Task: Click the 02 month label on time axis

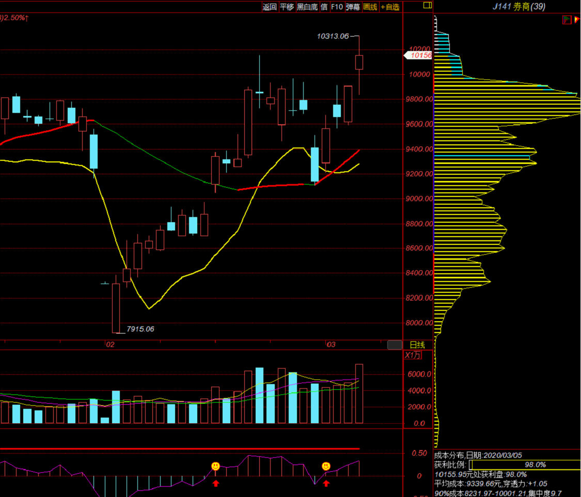Action: [x=110, y=345]
